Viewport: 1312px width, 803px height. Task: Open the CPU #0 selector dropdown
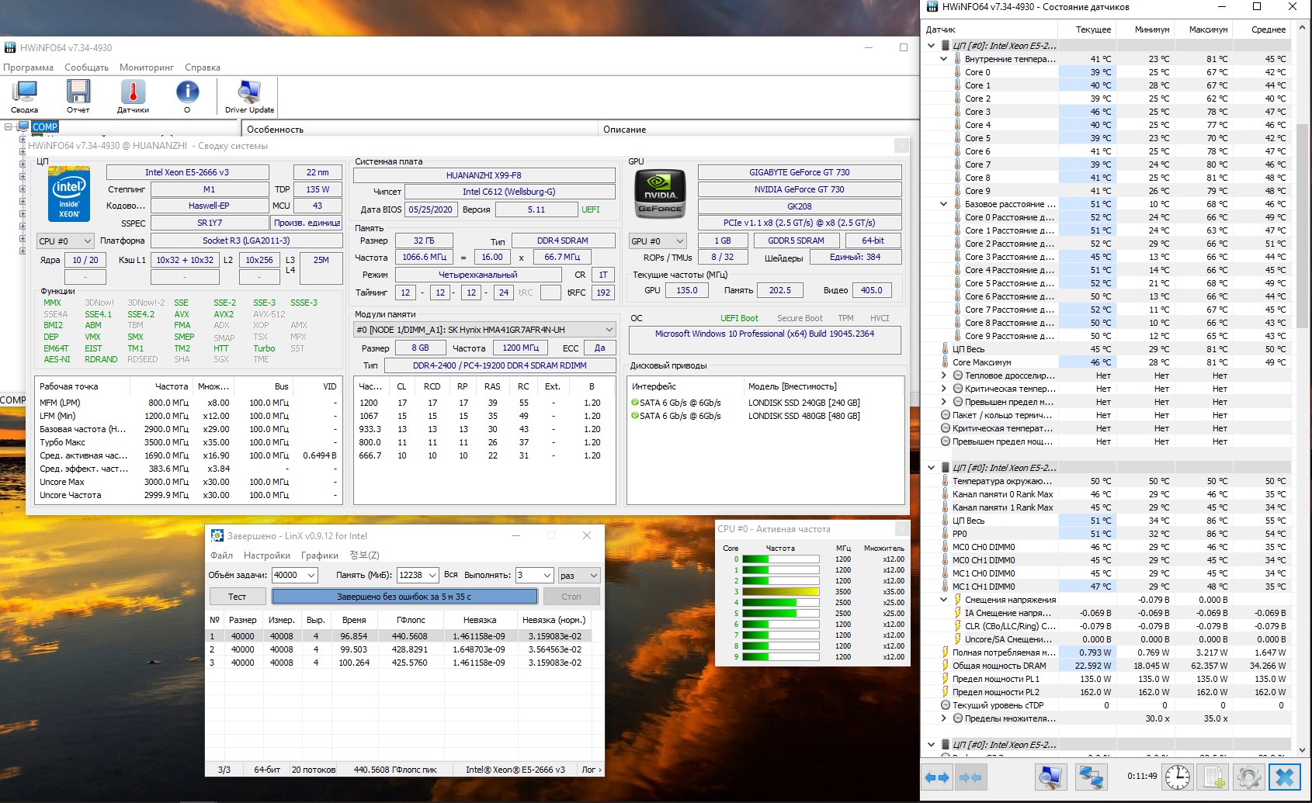[x=65, y=241]
